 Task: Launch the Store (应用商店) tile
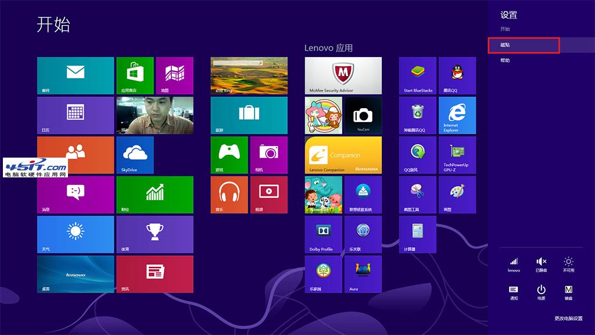(x=135, y=75)
